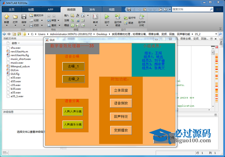Viewport: 225px width, 157px height.
Task: Open the 新建 dropdown arrow
Action: coord(7,25)
